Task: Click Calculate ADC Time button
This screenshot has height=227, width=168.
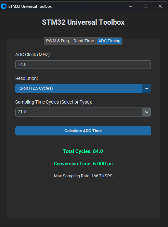Action: point(83,131)
